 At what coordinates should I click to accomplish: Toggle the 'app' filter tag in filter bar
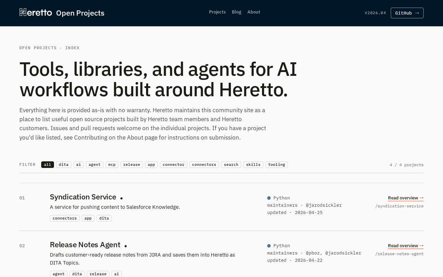[x=151, y=164]
